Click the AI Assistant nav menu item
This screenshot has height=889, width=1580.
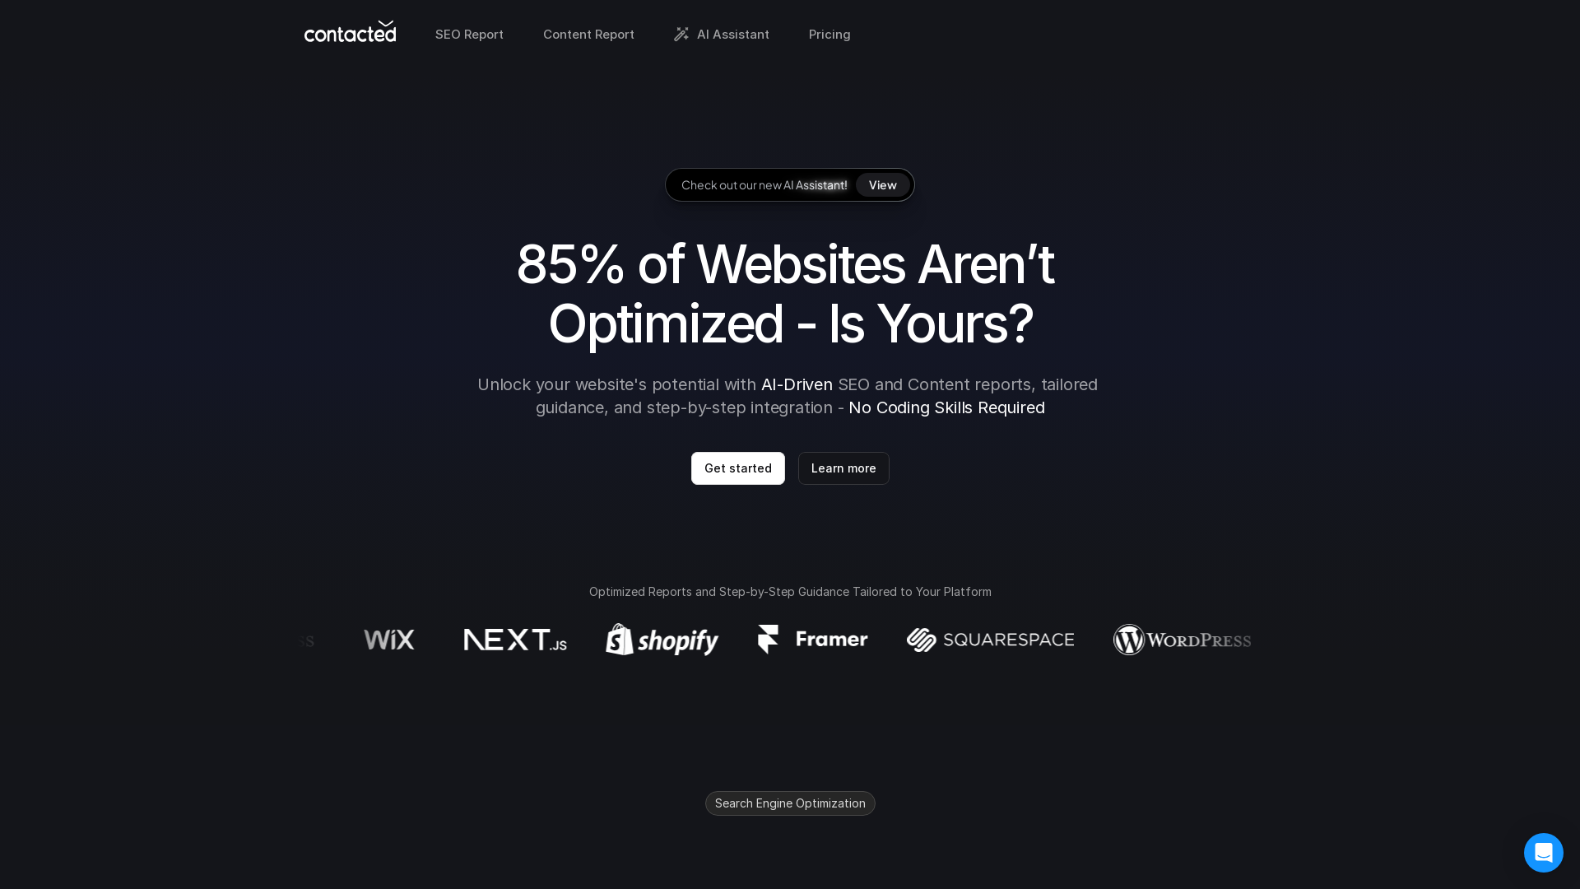(x=722, y=34)
